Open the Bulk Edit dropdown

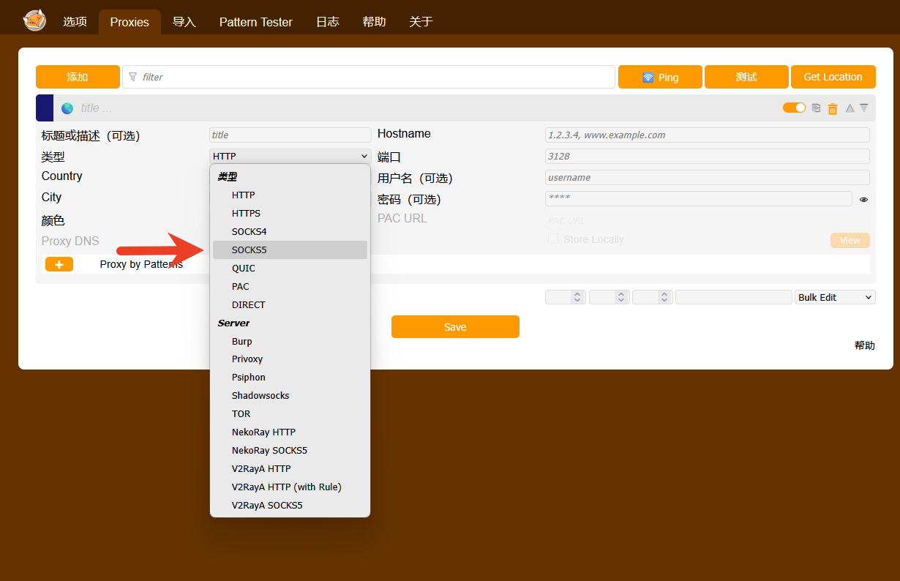point(835,297)
